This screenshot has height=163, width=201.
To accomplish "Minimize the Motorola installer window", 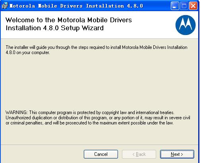I will click(x=175, y=6).
